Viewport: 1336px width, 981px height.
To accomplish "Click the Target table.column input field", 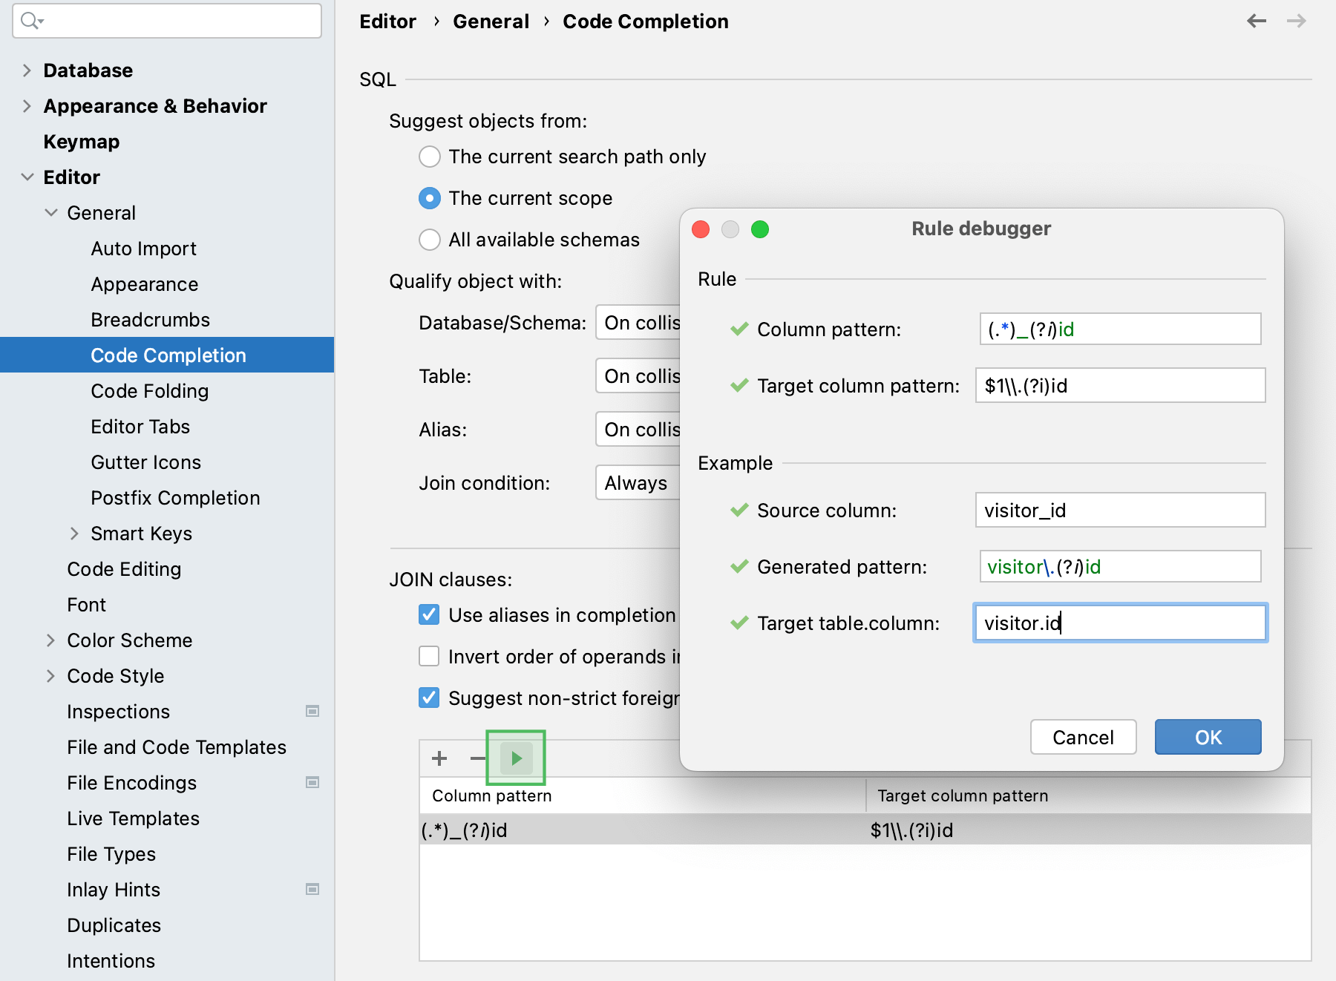I will [1120, 623].
